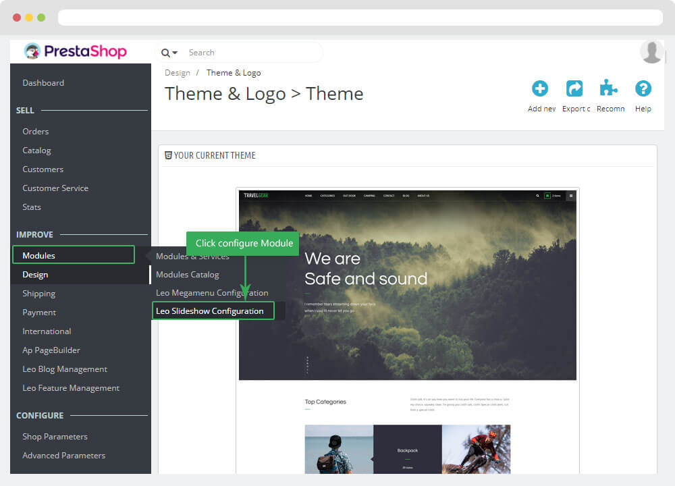Viewport: 675px width, 486px height.
Task: Choose Leo Megamenu Configuration submenu item
Action: pyautogui.click(x=212, y=293)
